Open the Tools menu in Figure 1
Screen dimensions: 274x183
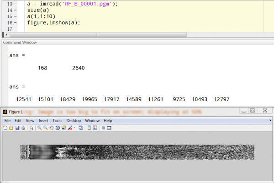[x=58, y=121]
